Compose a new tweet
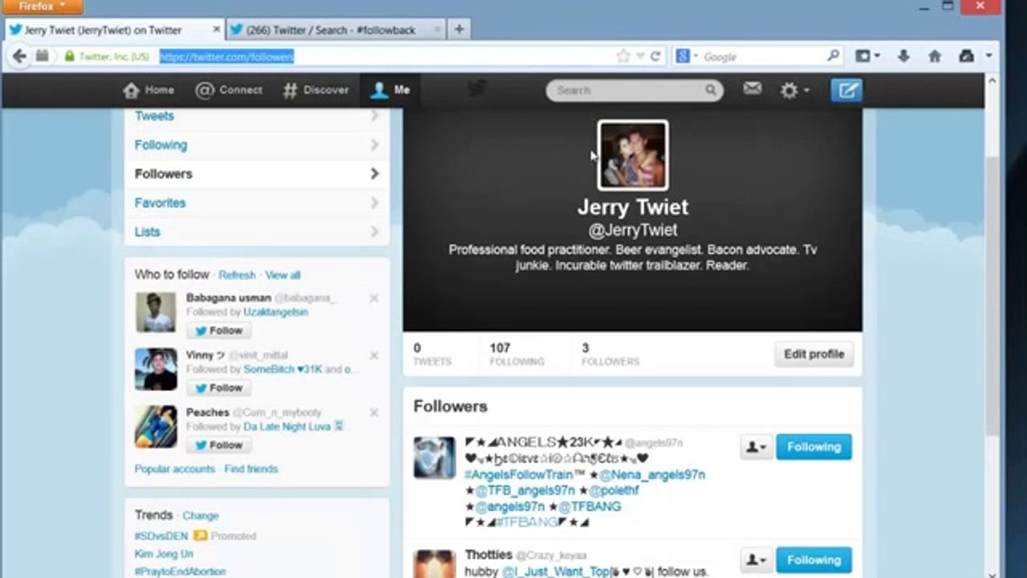Screen dimensions: 1027x578 point(846,90)
